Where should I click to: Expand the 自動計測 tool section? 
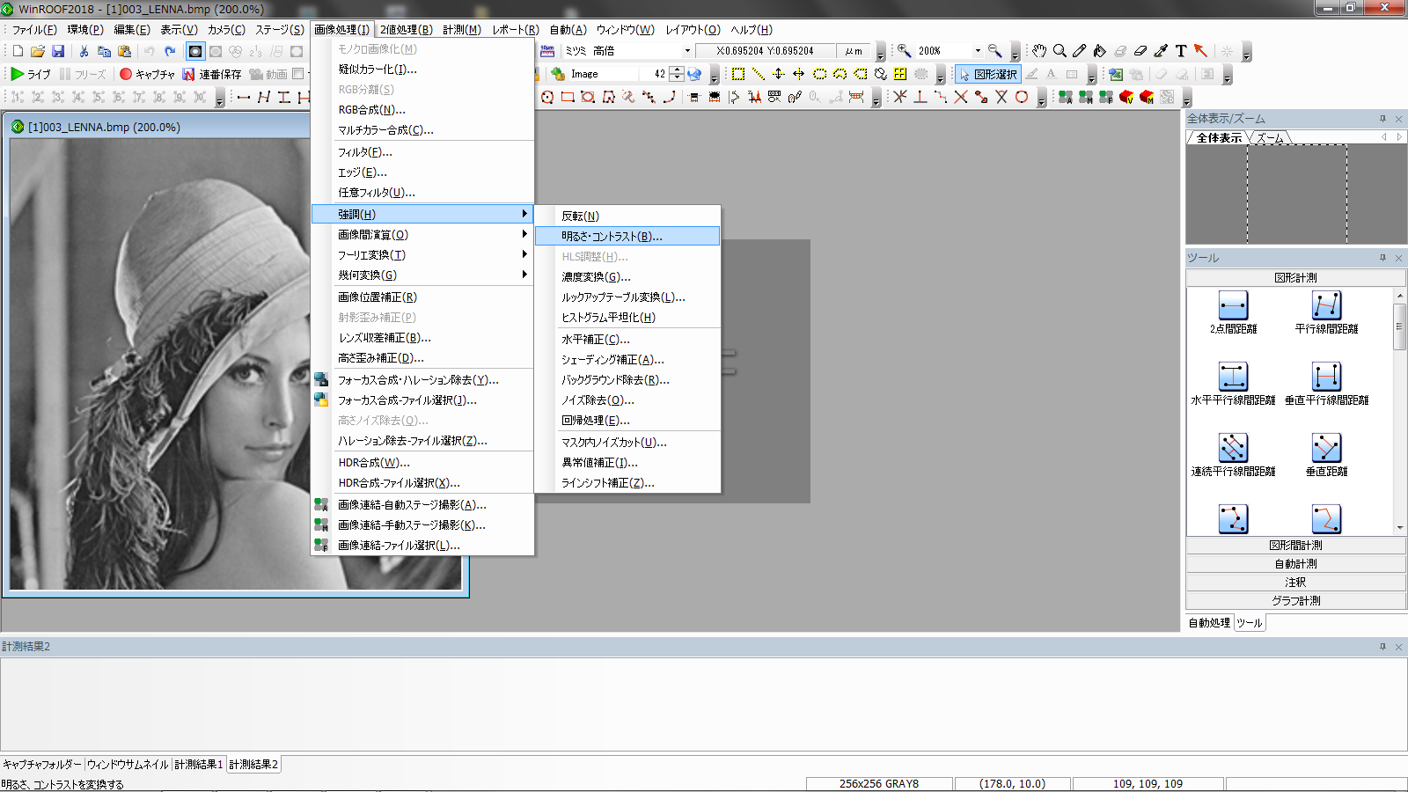pyautogui.click(x=1295, y=563)
